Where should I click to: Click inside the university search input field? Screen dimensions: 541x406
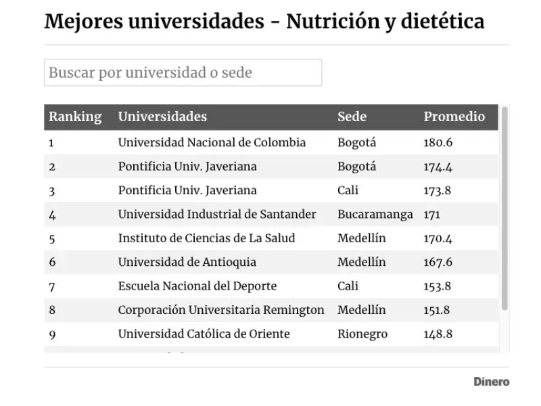point(183,72)
